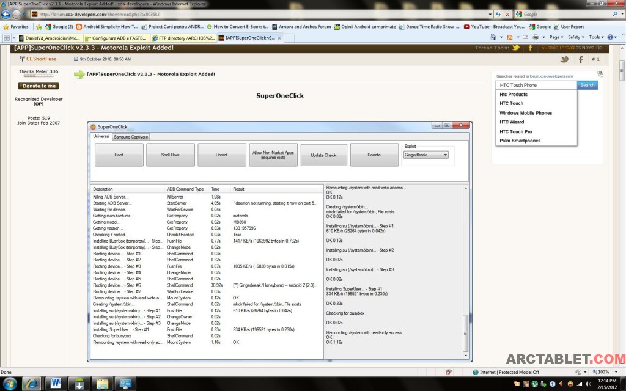The height and width of the screenshot is (391, 626).
Task: Open the Safety menu dropdown
Action: click(576, 37)
